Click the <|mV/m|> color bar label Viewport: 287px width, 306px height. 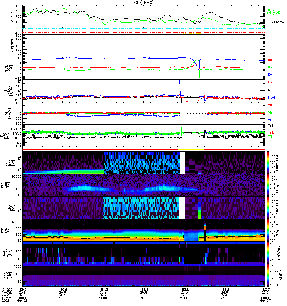point(279,253)
